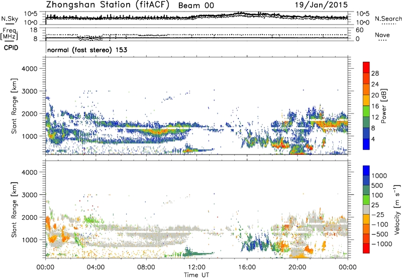Click the 'CPID' label
Image resolution: width=402 pixels, height=278 pixels.
point(11,48)
